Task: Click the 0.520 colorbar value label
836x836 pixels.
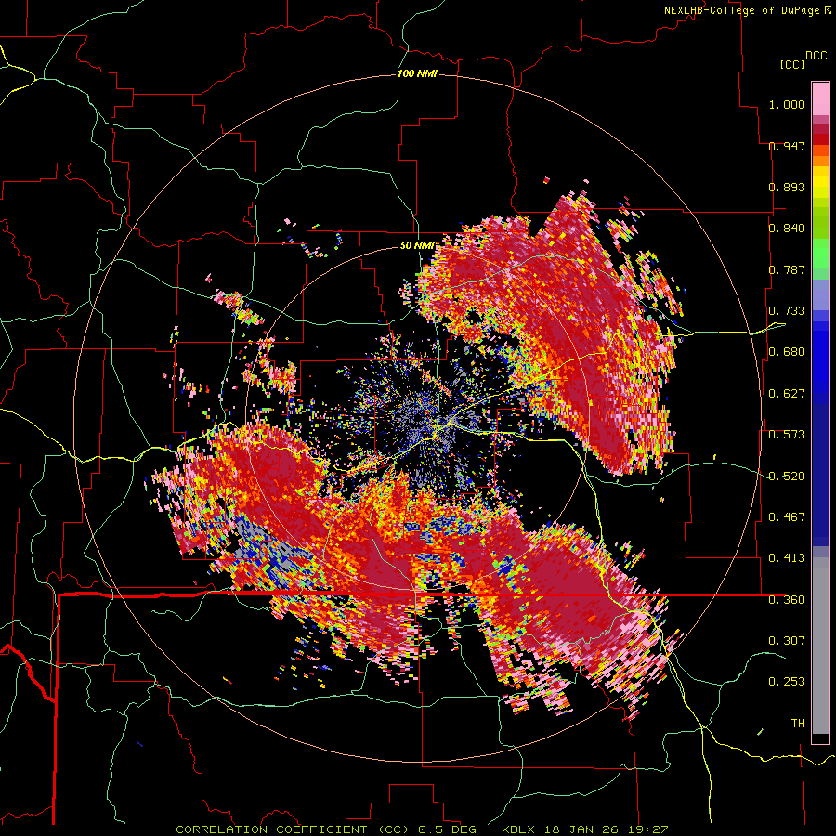Action: coord(787,477)
